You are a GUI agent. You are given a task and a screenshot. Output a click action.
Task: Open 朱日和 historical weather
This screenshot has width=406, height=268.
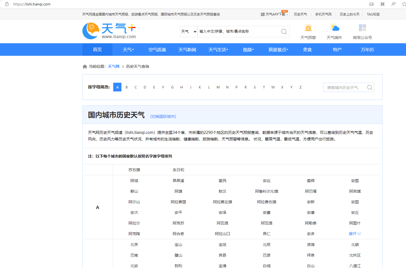178,170
